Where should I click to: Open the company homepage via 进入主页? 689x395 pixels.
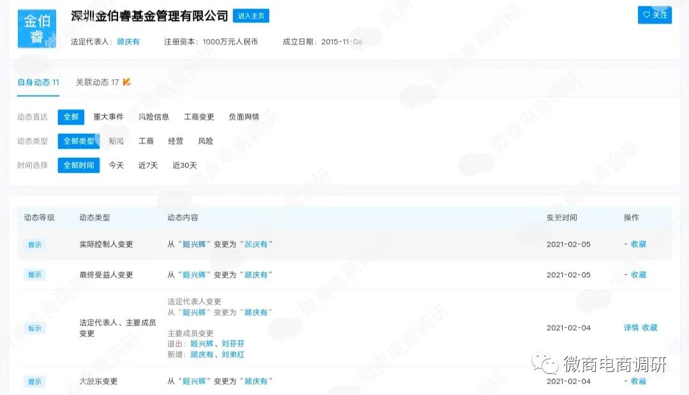[x=251, y=15]
